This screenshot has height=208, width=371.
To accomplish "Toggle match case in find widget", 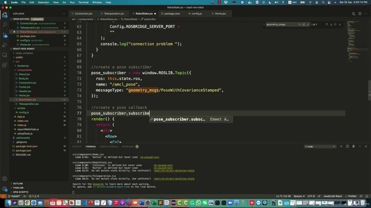I will 299,24.
